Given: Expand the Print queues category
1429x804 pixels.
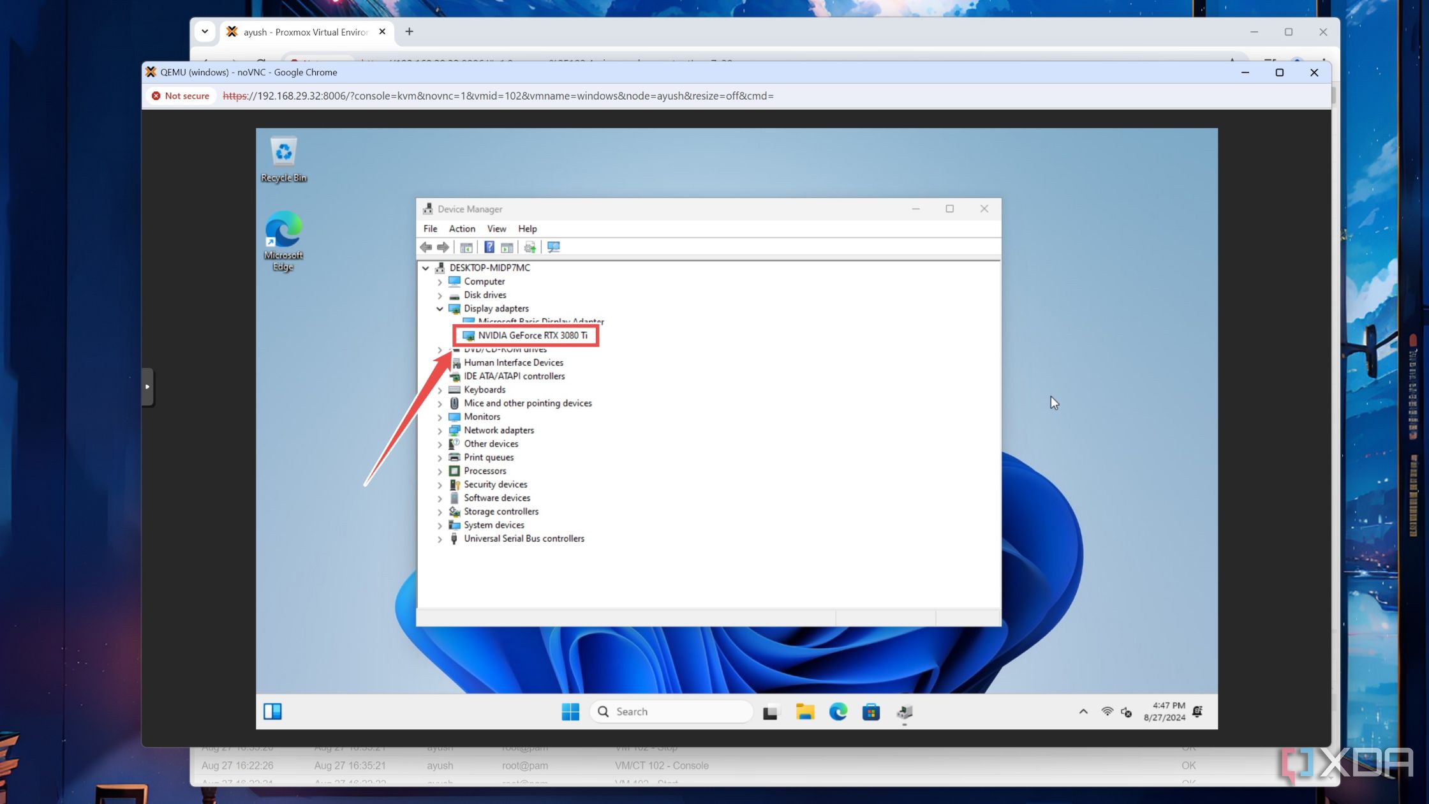Looking at the screenshot, I should [x=440, y=458].
